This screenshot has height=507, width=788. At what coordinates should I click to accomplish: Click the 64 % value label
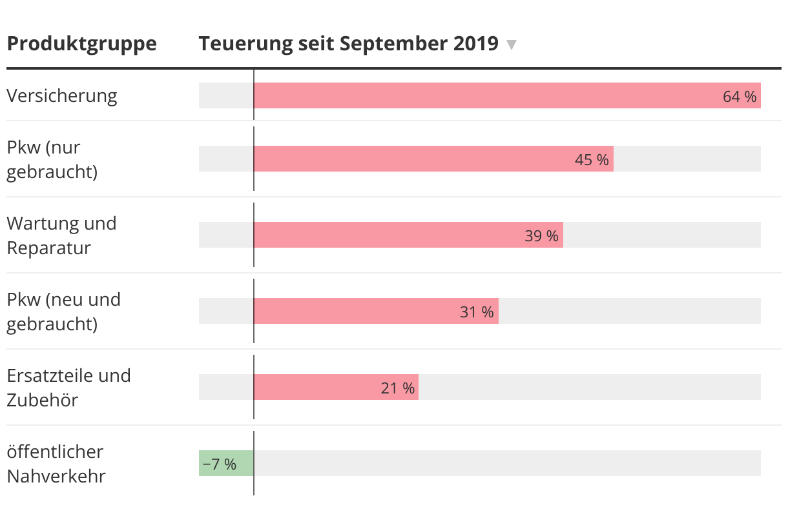[740, 97]
